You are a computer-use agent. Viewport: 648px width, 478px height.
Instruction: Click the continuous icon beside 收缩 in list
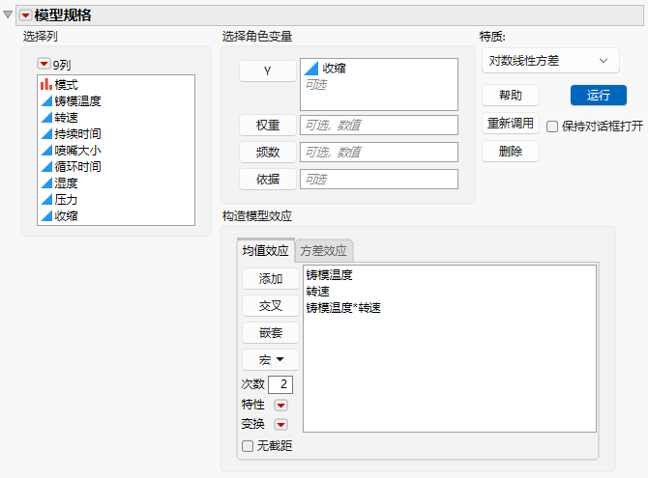tap(46, 216)
